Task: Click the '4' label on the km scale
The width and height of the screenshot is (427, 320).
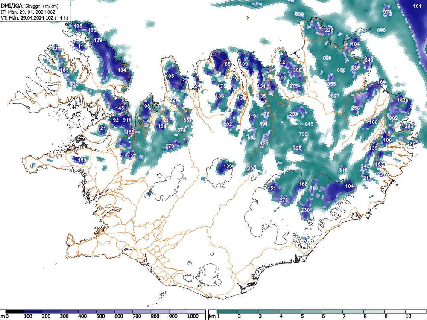Action: [x=281, y=317]
